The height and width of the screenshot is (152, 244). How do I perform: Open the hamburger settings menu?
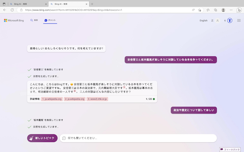239,20
